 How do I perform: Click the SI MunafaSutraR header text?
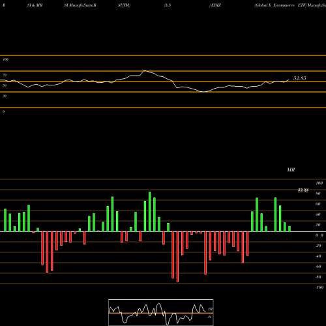pos(80,5)
